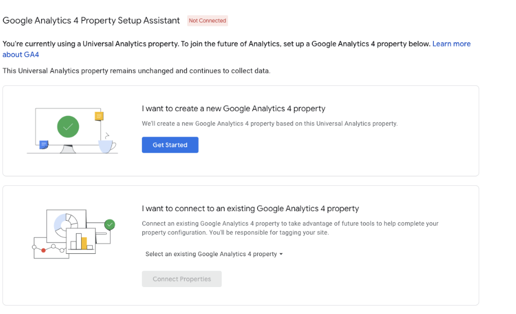Click the small green check badge beside the charts
The height and width of the screenshot is (314, 516).
(110, 225)
